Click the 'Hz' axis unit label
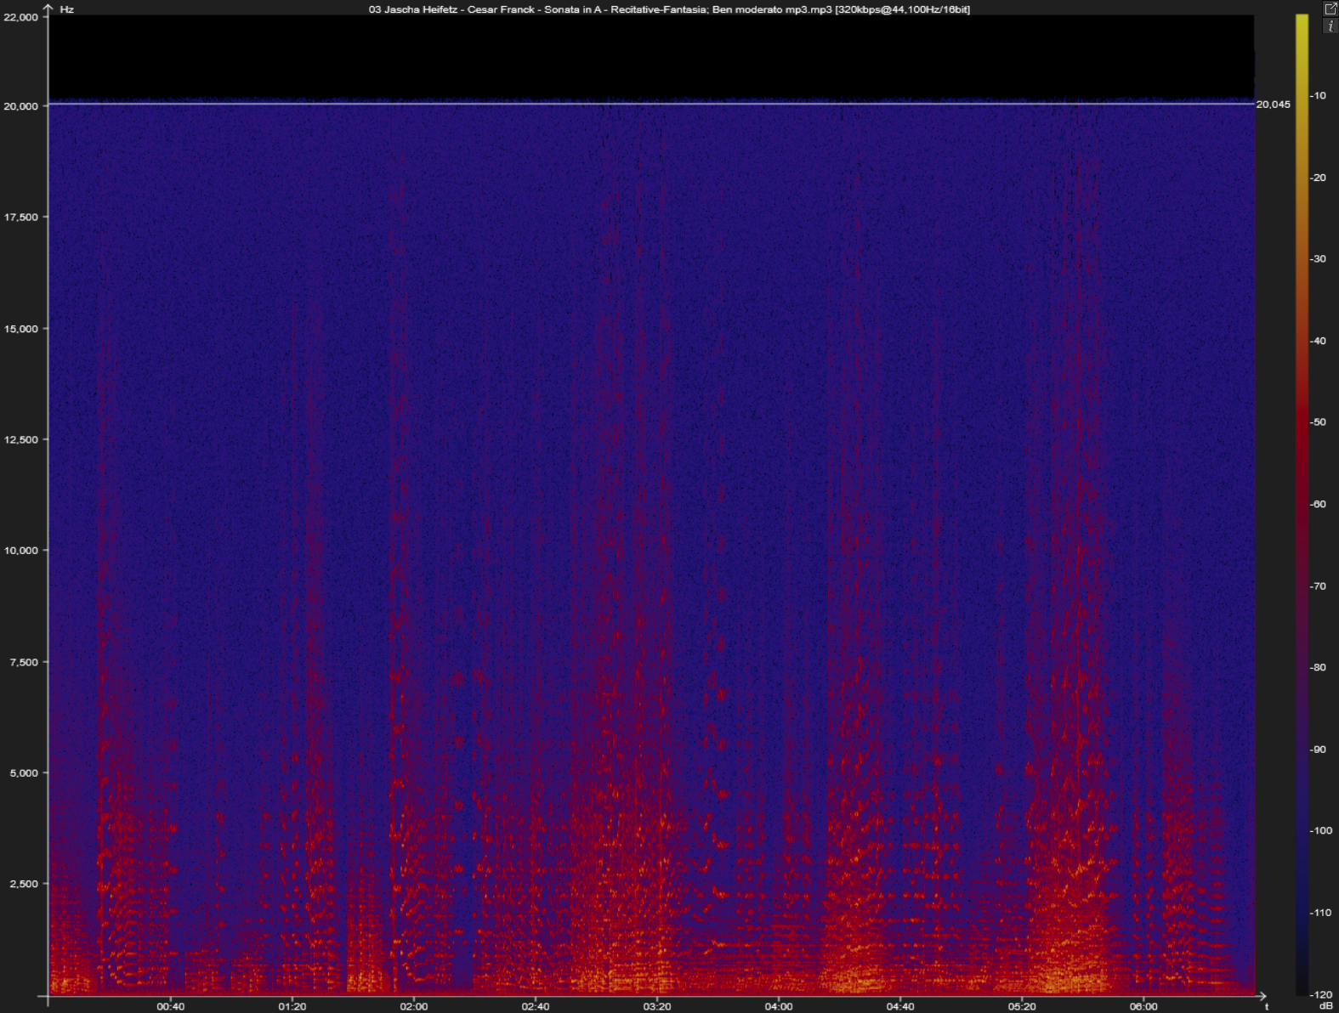 67,9
